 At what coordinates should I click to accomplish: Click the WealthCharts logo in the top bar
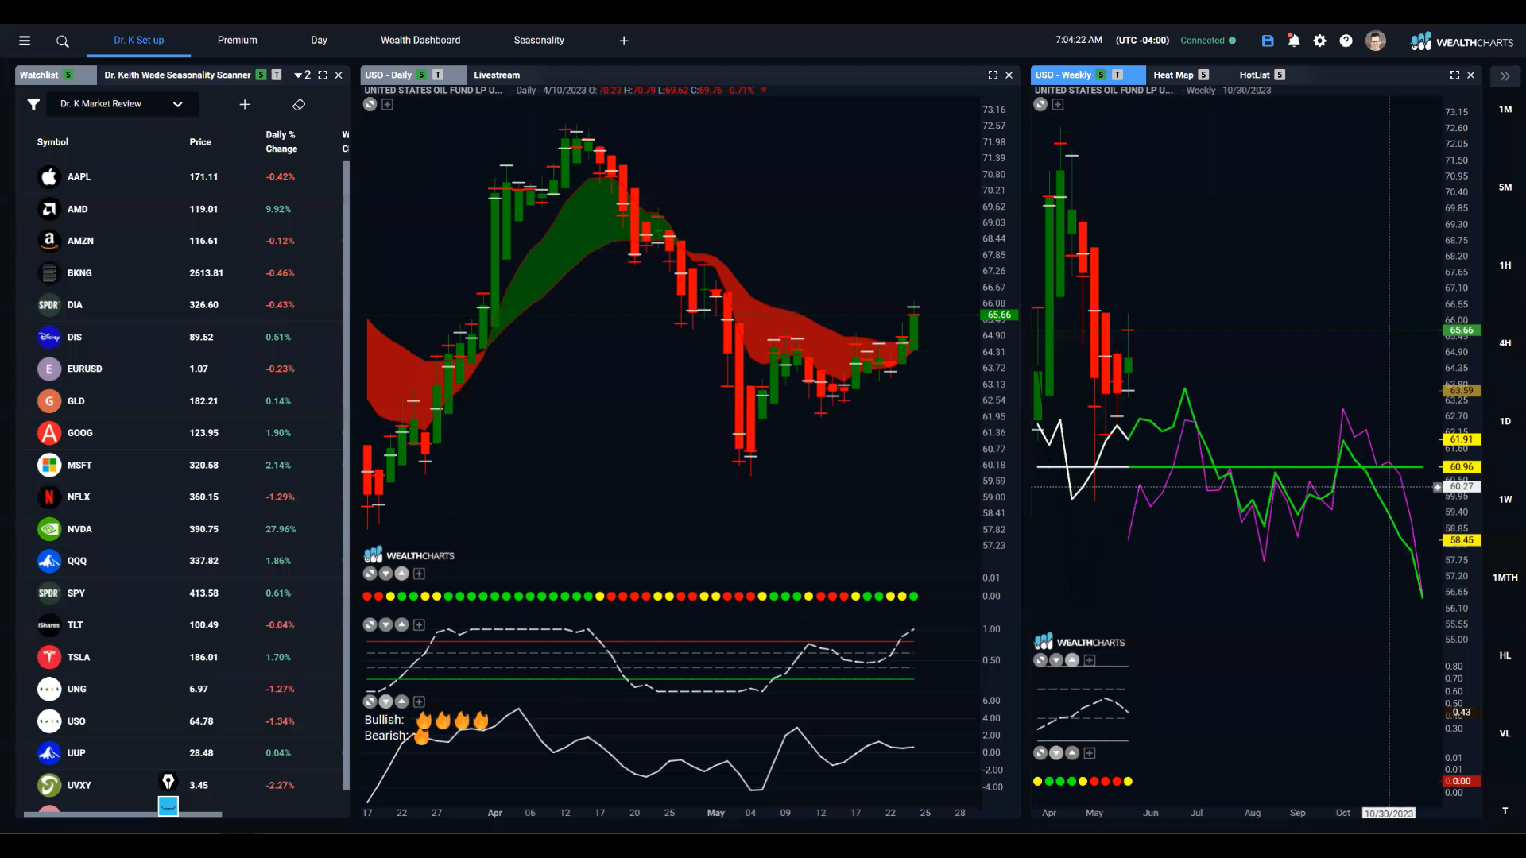point(1462,41)
